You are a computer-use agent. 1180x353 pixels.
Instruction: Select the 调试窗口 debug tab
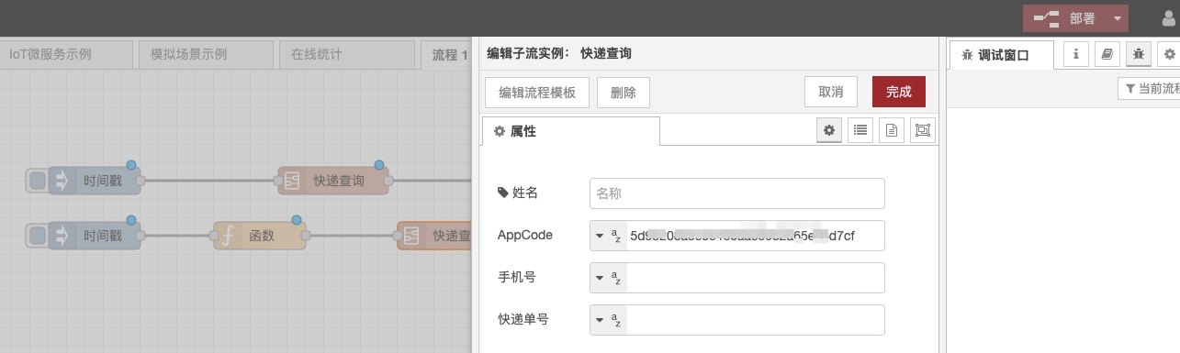(1001, 55)
